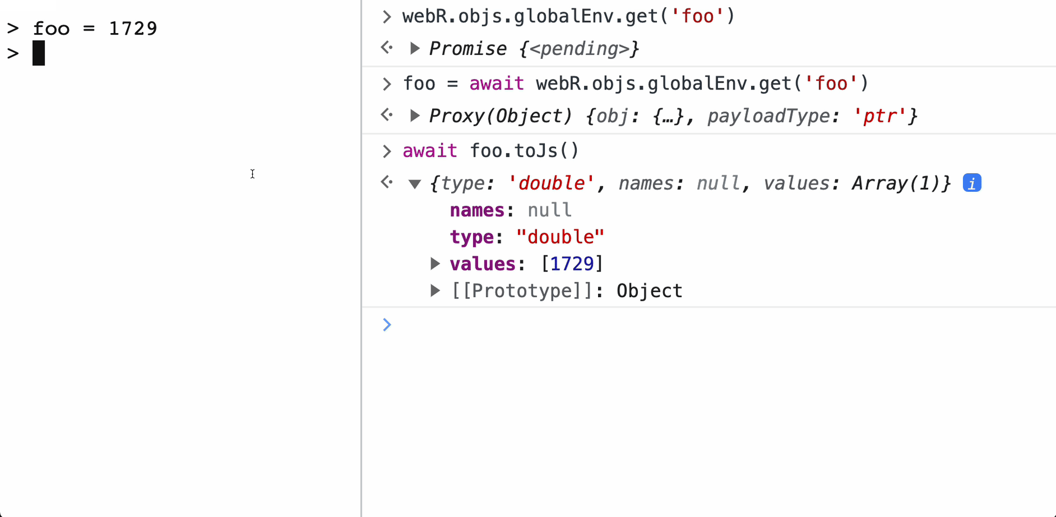
Task: Click the console input prompt chevron
Action: point(387,325)
